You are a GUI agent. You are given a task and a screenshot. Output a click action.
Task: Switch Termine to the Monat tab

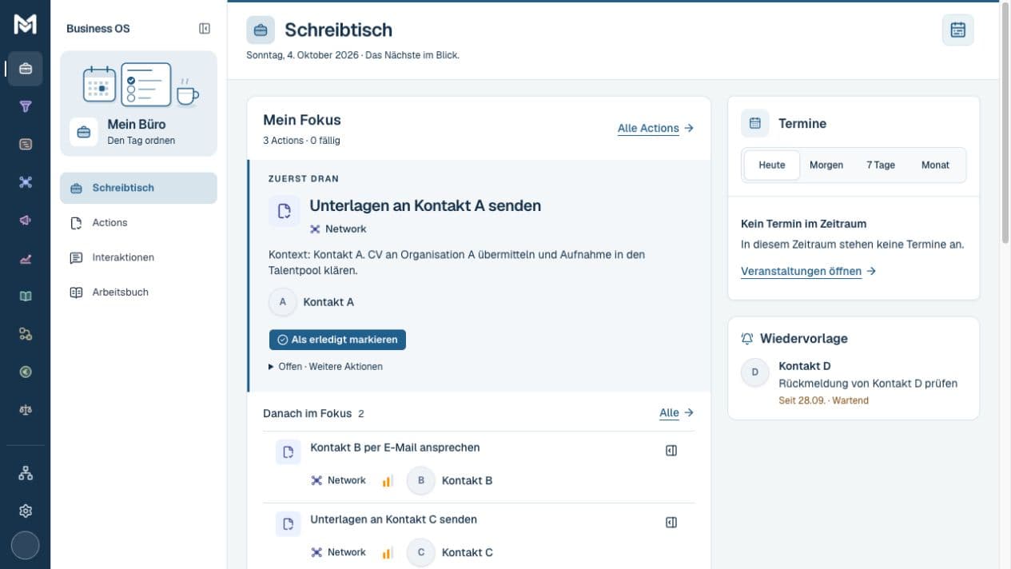pos(935,165)
